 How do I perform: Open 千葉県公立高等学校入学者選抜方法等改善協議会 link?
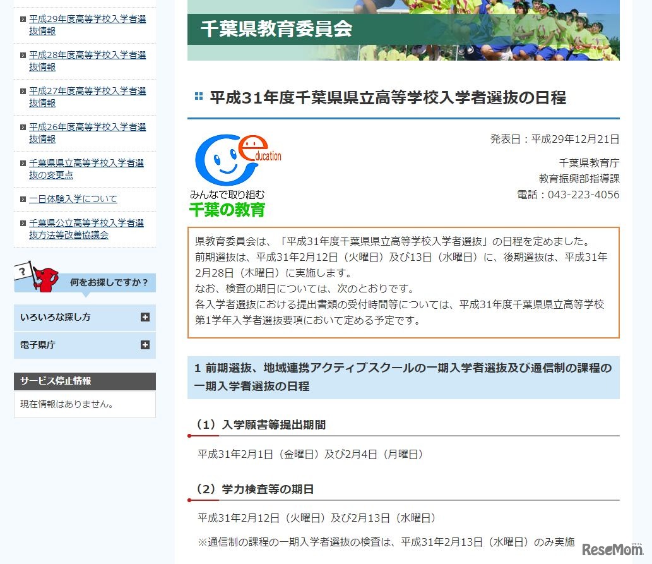pyautogui.click(x=86, y=229)
